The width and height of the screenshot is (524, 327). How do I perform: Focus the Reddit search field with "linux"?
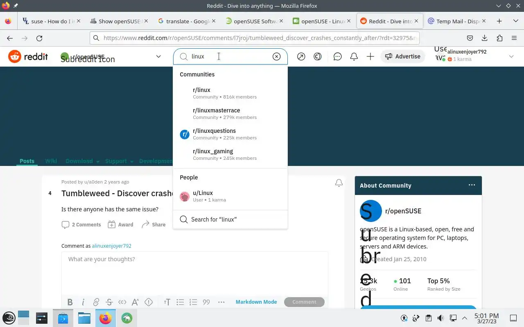(230, 56)
